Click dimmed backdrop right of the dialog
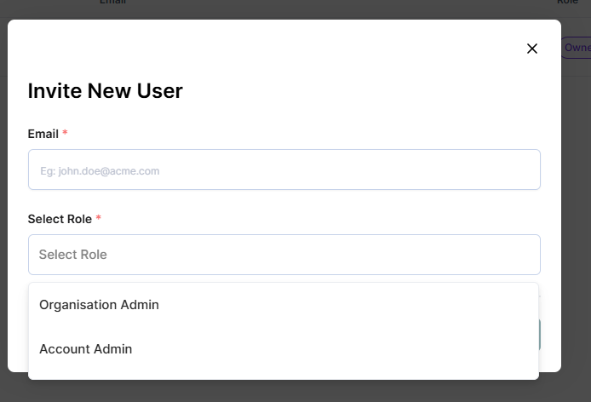591x402 pixels. click(x=576, y=213)
